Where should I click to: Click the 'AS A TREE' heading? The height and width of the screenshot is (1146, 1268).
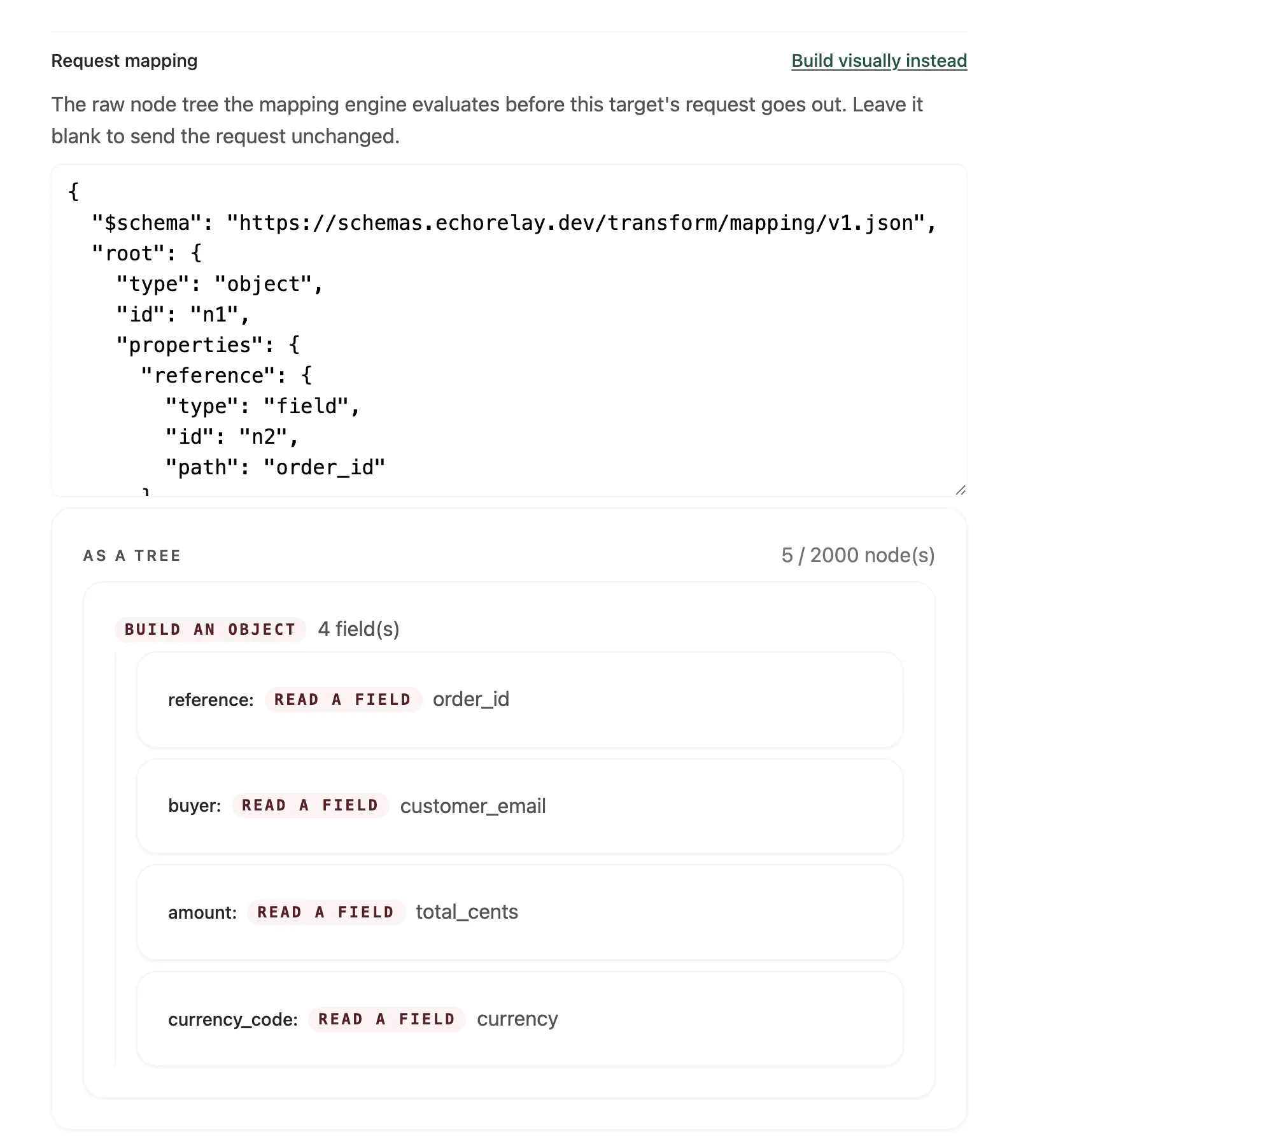(x=132, y=556)
